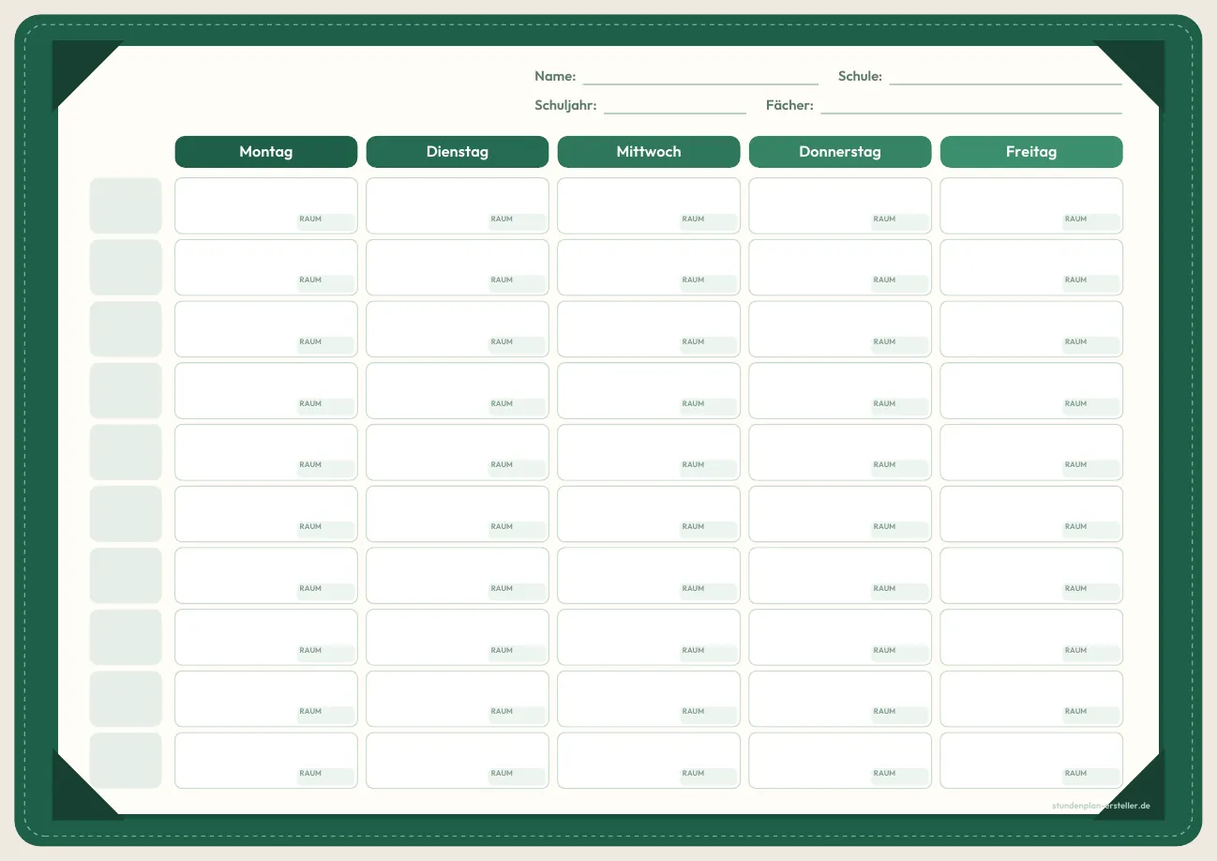The image size is (1217, 861).
Task: Click the bottommost gray time slot box
Action: click(126, 761)
